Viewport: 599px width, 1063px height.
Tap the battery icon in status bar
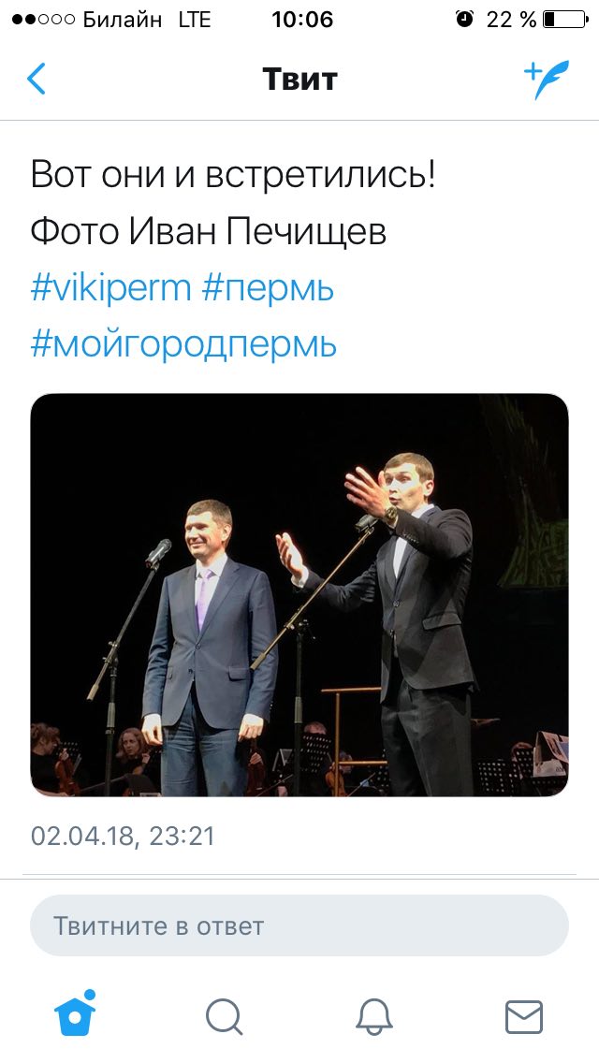(x=562, y=19)
